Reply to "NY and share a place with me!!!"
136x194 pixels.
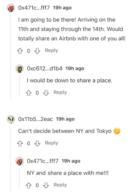(x=60, y=185)
